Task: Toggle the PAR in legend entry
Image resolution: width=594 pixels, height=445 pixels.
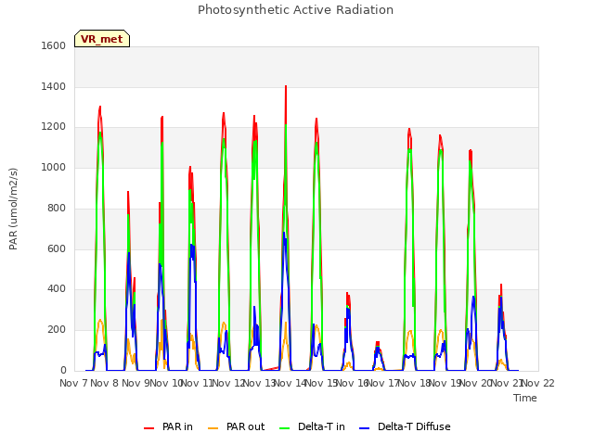Action: pyautogui.click(x=168, y=426)
